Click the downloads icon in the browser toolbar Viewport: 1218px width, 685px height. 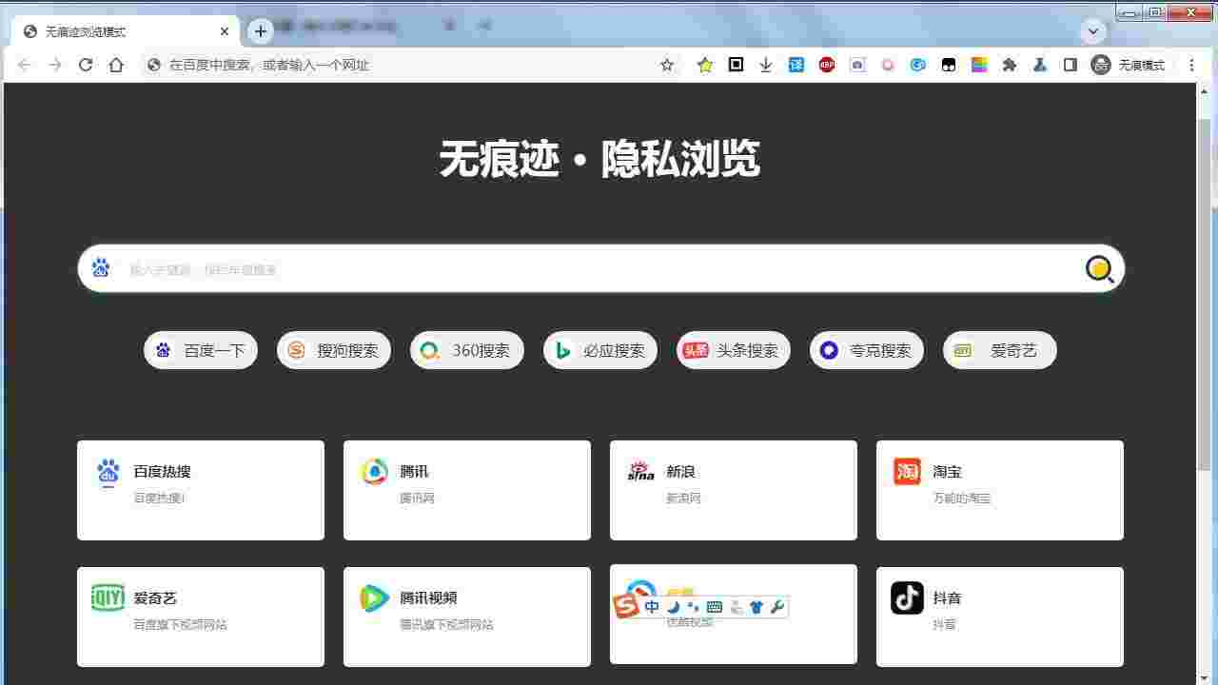[x=765, y=65]
